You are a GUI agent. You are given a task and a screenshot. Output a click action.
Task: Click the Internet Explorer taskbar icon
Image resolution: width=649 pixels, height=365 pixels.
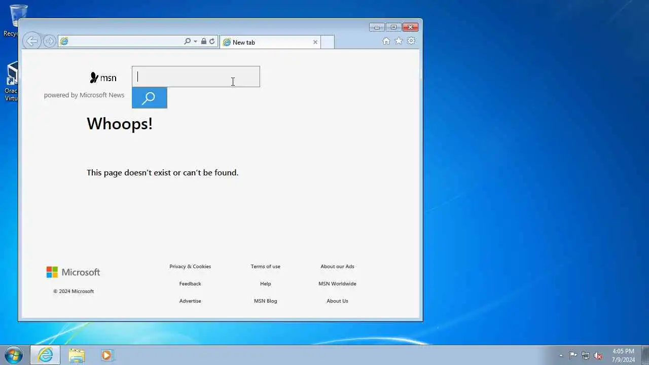coord(45,355)
